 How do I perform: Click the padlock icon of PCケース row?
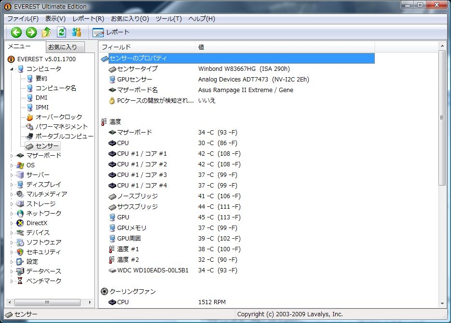(x=112, y=101)
